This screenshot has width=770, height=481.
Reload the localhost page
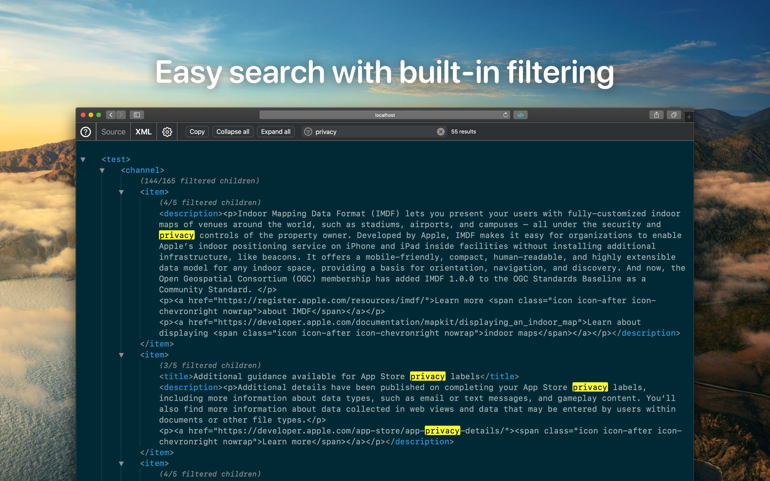pos(505,115)
